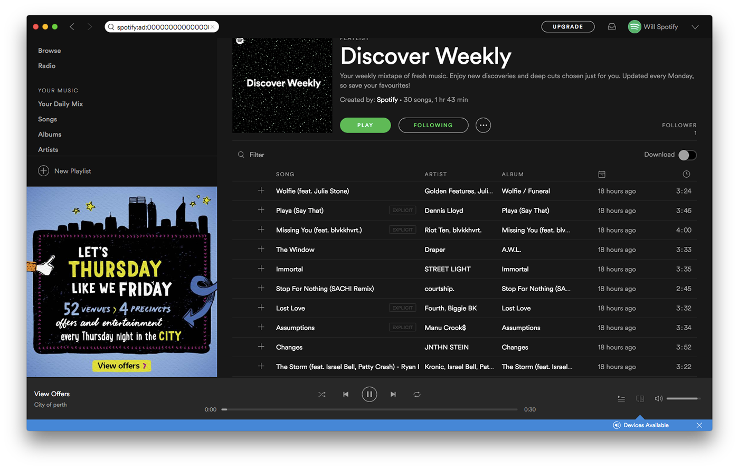Click the View offers ad button
Viewport: 739px width, 469px height.
pyautogui.click(x=122, y=366)
